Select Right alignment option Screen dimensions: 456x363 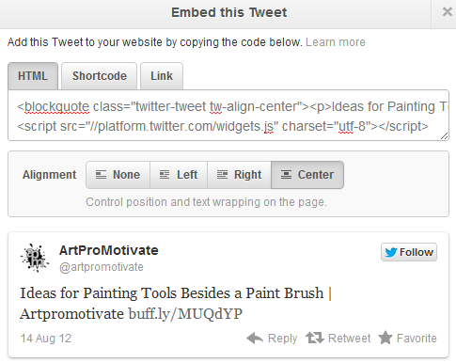click(x=239, y=175)
